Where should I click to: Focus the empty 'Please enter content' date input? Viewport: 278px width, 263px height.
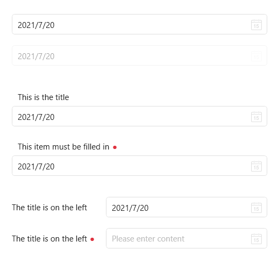pos(187,238)
